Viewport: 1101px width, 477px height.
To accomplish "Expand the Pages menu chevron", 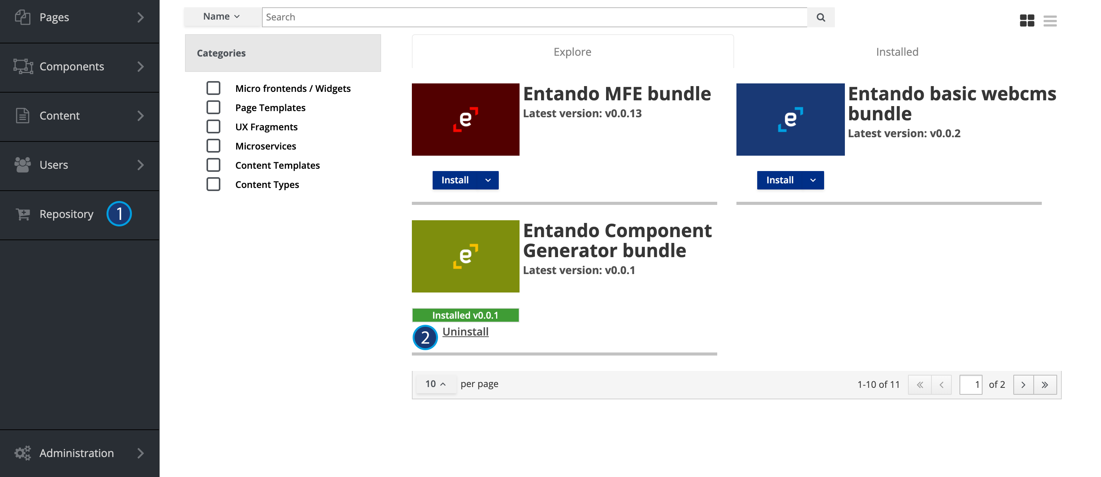I will point(141,17).
